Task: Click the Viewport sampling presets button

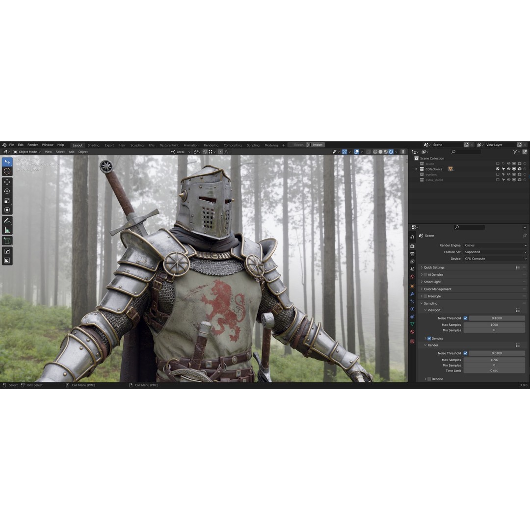Action: (x=518, y=310)
